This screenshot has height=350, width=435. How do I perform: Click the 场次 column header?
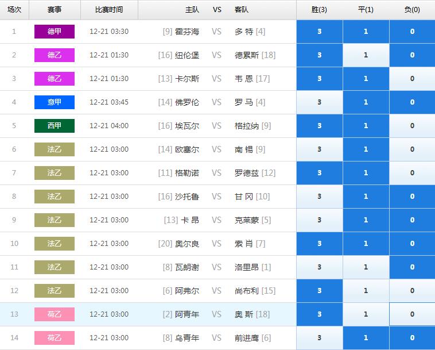point(14,10)
